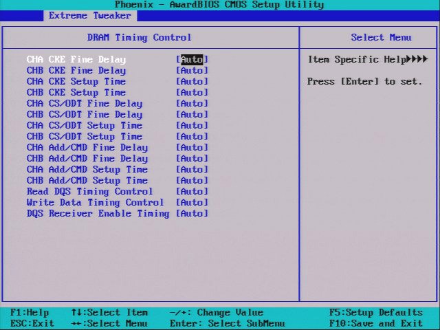
Task: Open the CHB CS/ODT Setup Time value
Action: pyautogui.click(x=192, y=137)
